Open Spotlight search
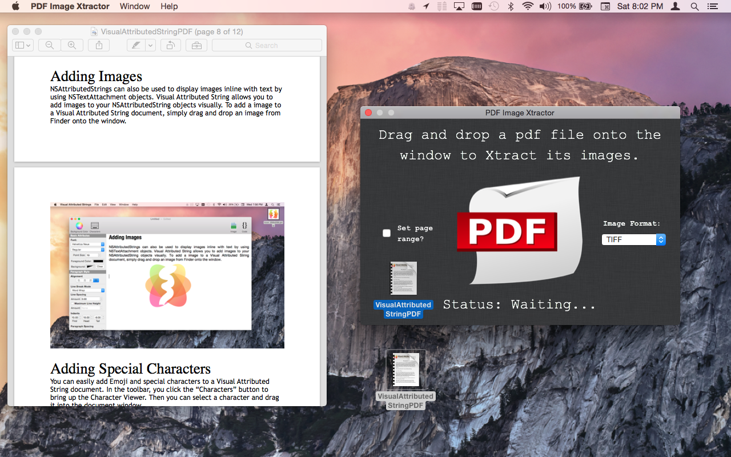This screenshot has width=731, height=457. tap(694, 6)
